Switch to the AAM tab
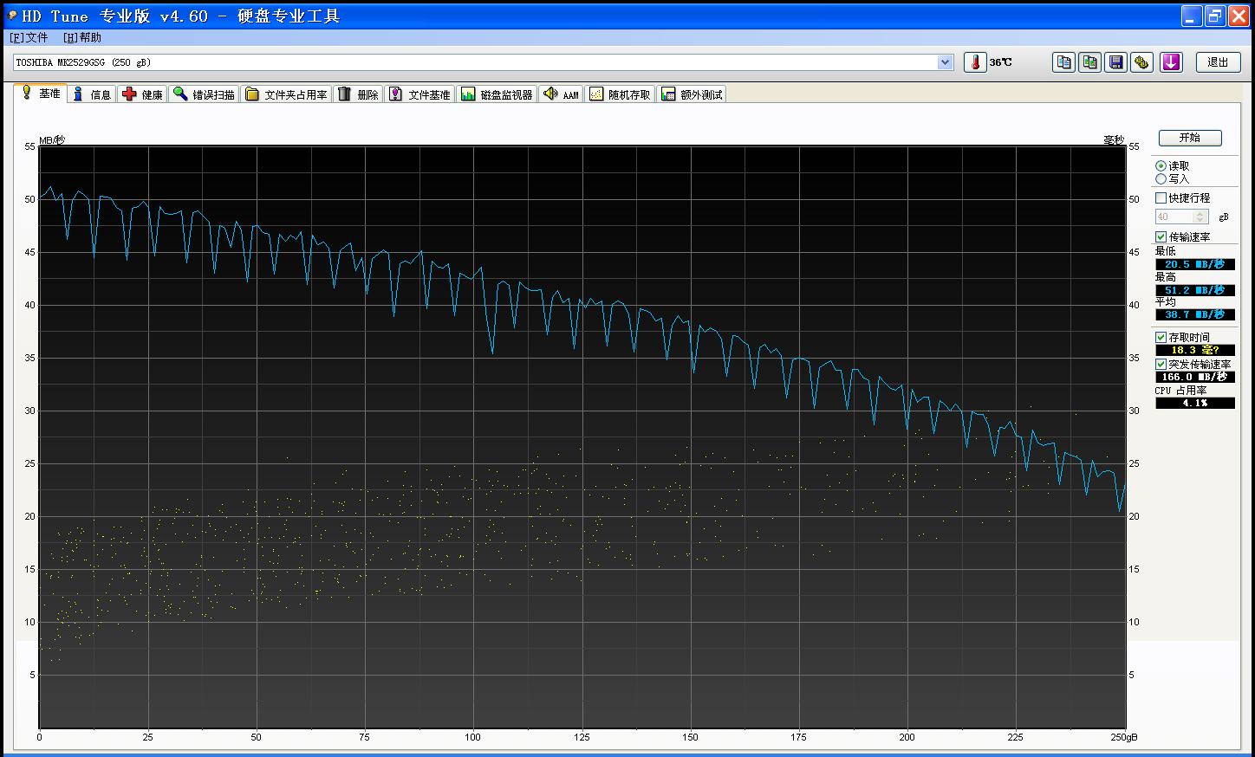Image resolution: width=1255 pixels, height=757 pixels. click(x=561, y=94)
